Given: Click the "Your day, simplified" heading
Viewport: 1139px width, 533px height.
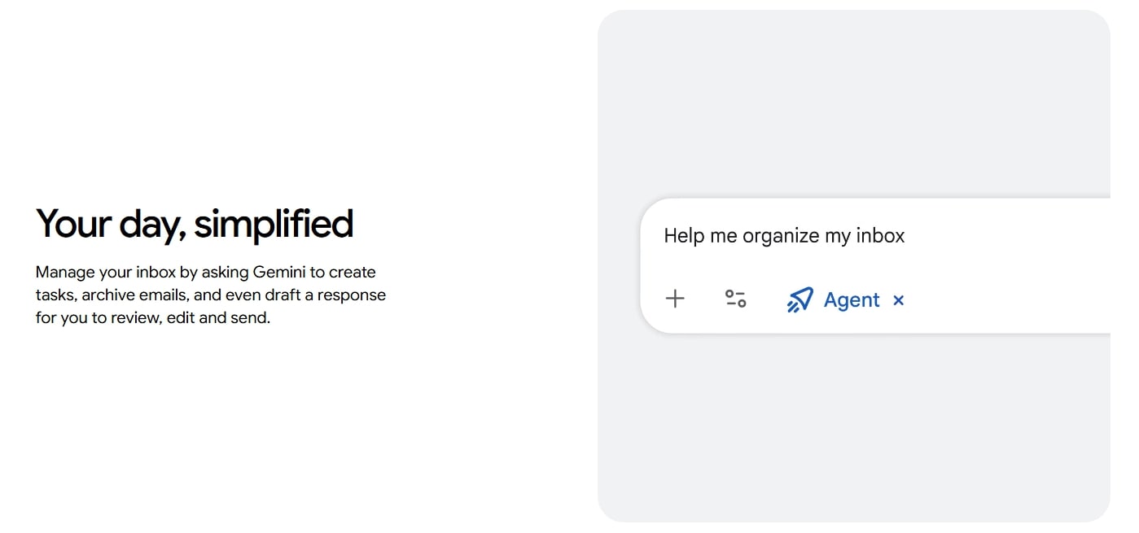Looking at the screenshot, I should (195, 224).
